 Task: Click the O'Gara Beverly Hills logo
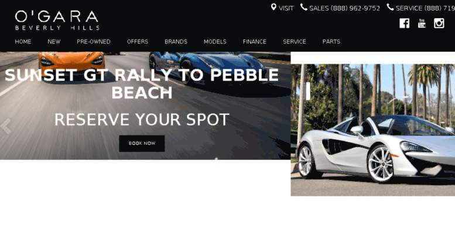click(x=57, y=20)
